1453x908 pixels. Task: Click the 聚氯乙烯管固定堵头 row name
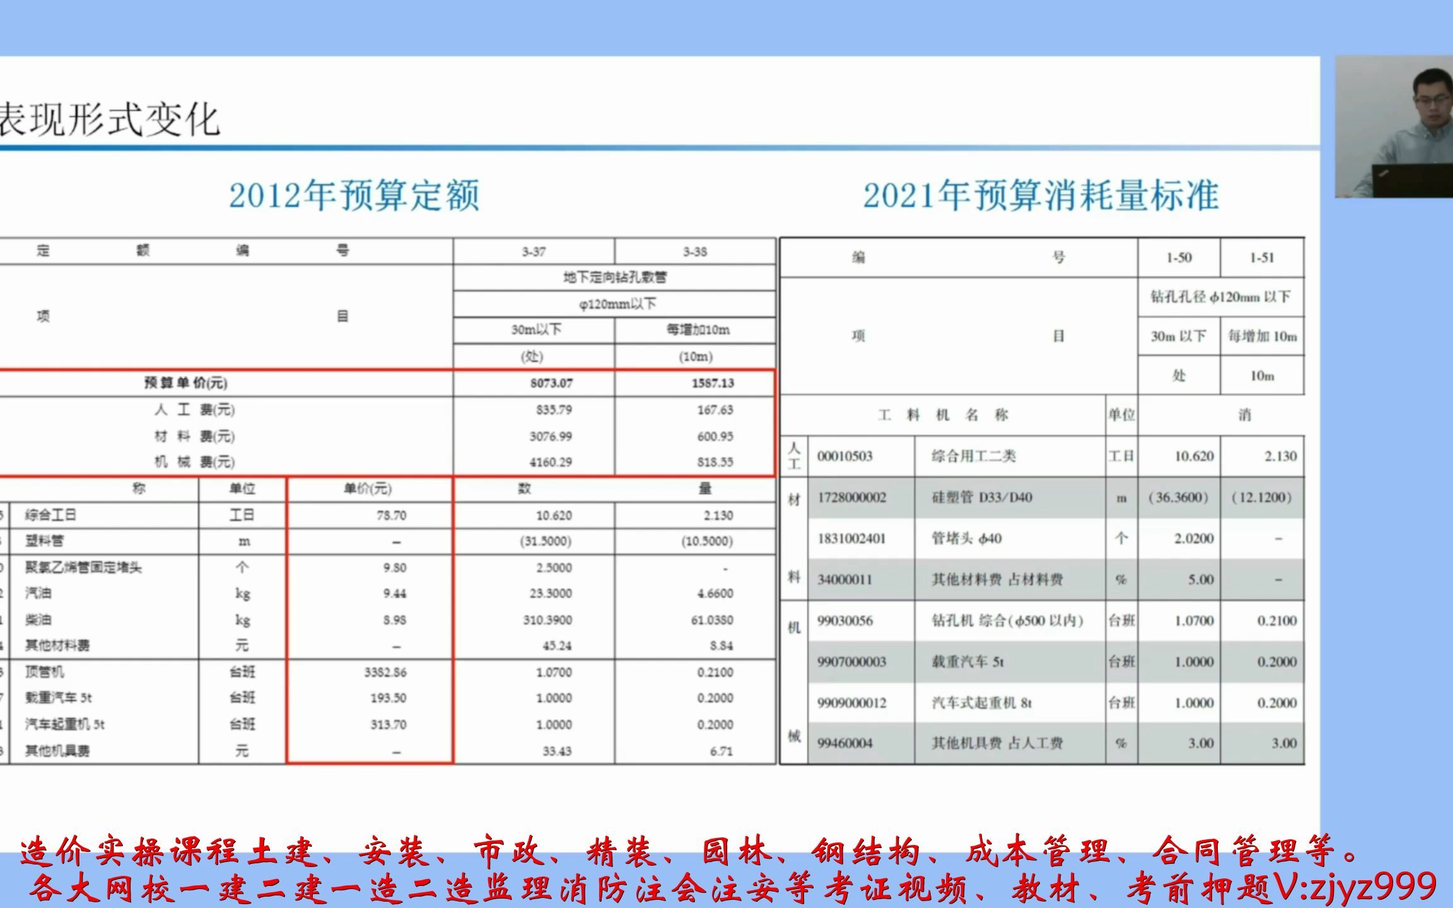coord(83,567)
